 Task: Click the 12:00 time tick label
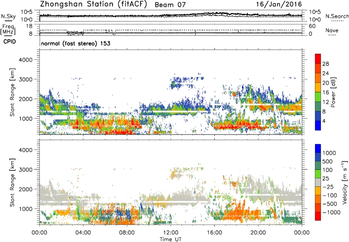171,233
